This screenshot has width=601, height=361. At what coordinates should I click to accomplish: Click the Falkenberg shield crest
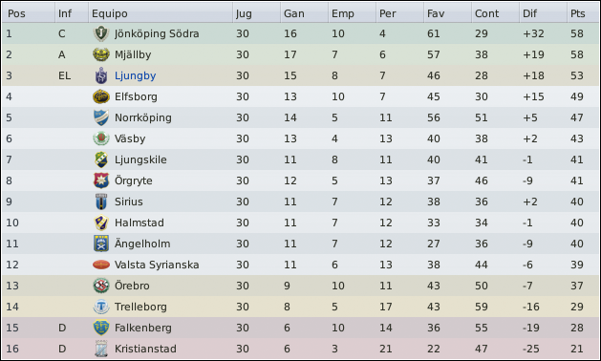point(101,328)
